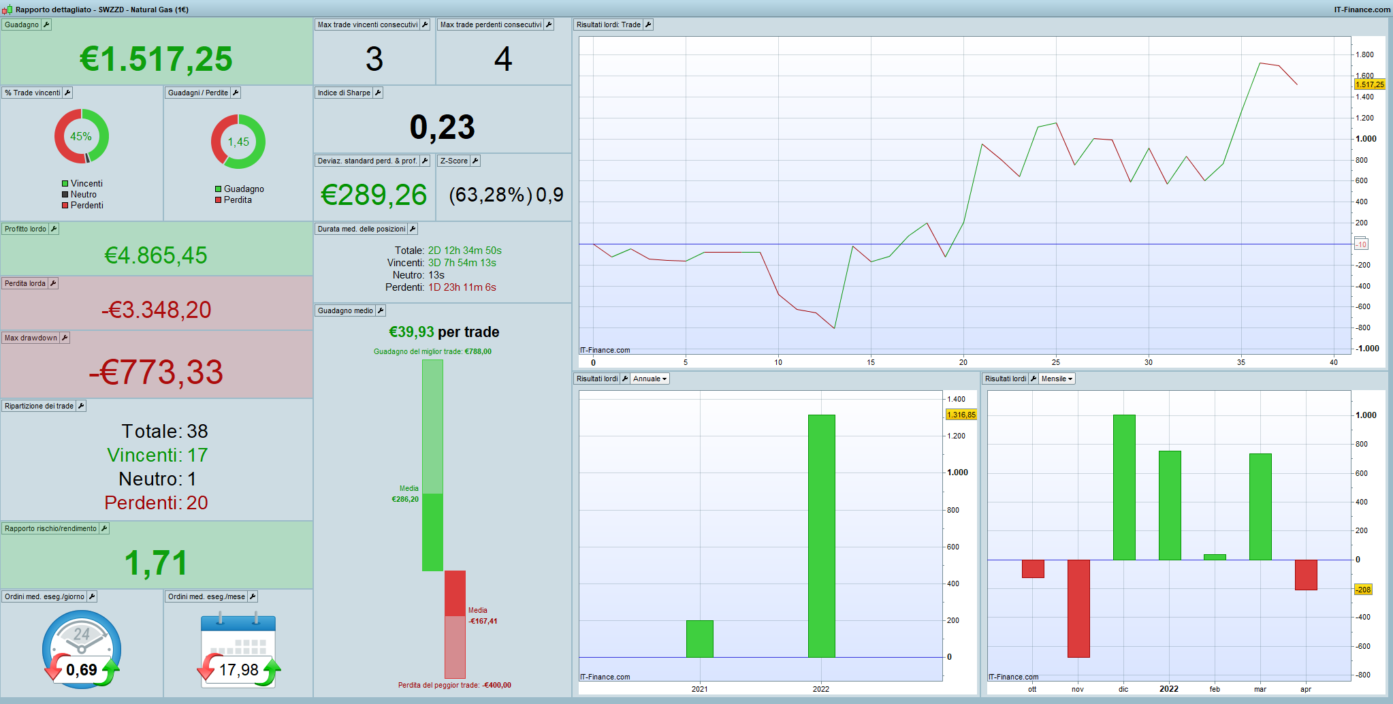Open the Annuale period dropdown
Image resolution: width=1393 pixels, height=704 pixels.
[650, 379]
